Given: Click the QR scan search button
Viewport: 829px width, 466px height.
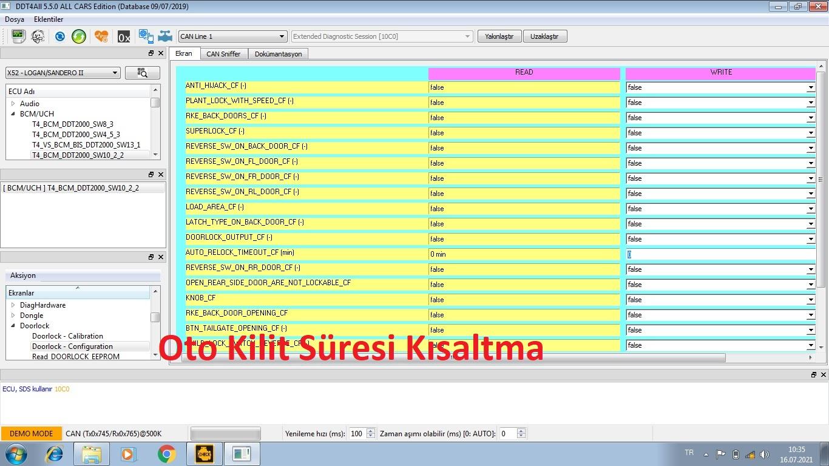Looking at the screenshot, I should (143, 73).
